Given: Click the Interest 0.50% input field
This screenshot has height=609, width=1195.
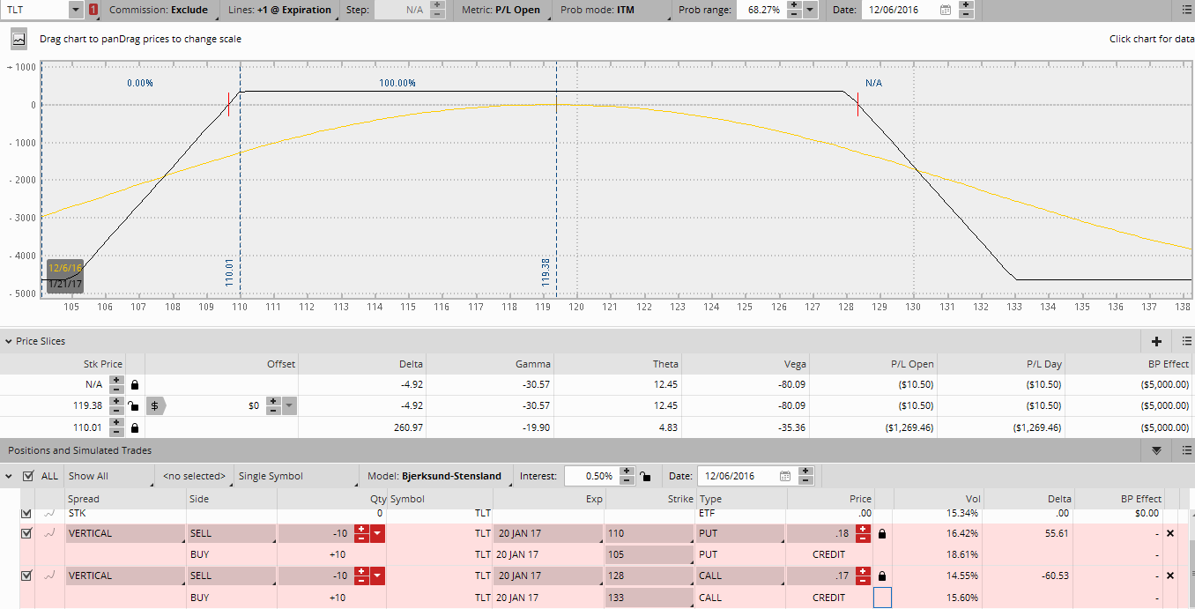Looking at the screenshot, I should pyautogui.click(x=590, y=476).
